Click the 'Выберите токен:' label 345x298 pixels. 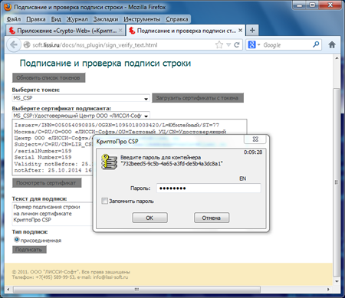coord(36,90)
